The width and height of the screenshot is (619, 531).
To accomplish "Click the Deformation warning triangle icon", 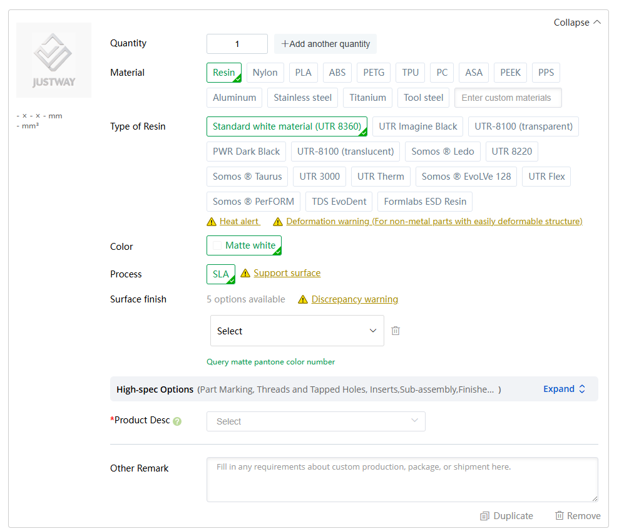I will [x=278, y=222].
